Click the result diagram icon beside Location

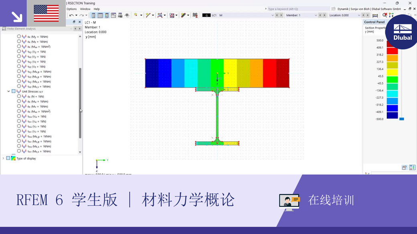[x=375, y=15]
